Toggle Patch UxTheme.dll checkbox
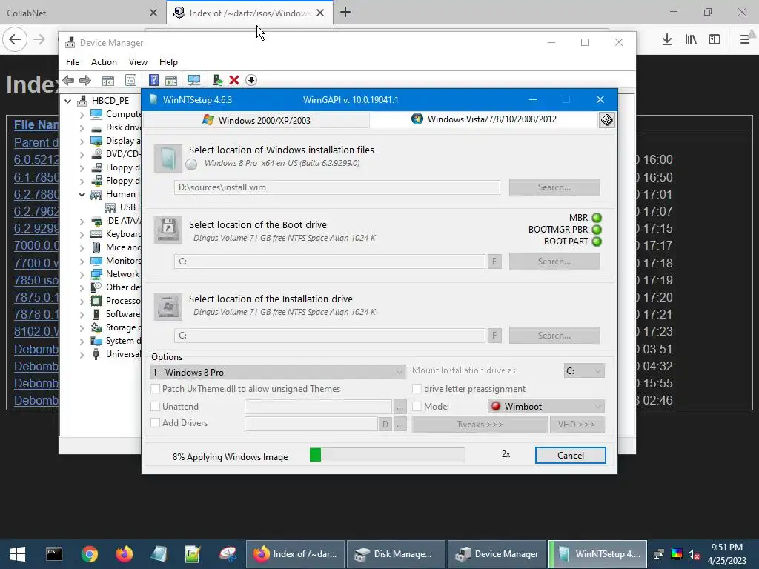The image size is (759, 569). point(156,388)
